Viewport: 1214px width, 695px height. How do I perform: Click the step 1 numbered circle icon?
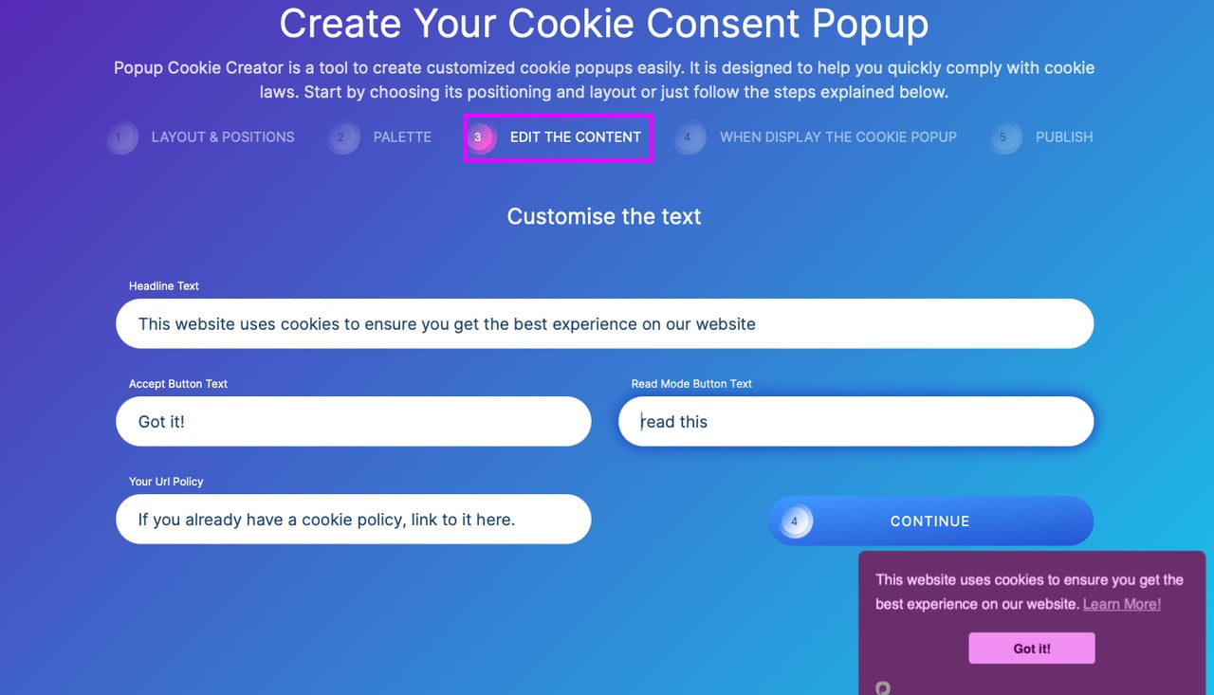click(121, 137)
